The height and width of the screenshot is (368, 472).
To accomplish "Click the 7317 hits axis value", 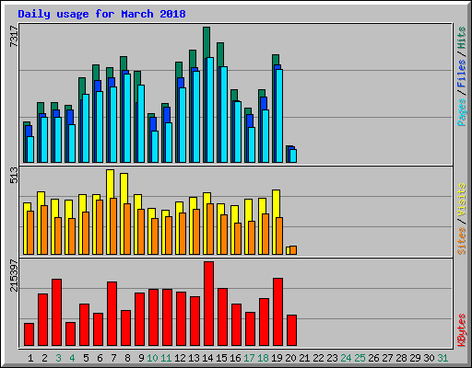I will (x=14, y=37).
